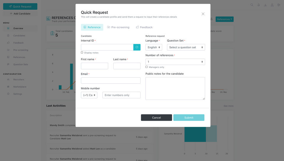The width and height of the screenshot is (284, 161).
Task: Close the Quick Request dialog
Action: coord(203,14)
